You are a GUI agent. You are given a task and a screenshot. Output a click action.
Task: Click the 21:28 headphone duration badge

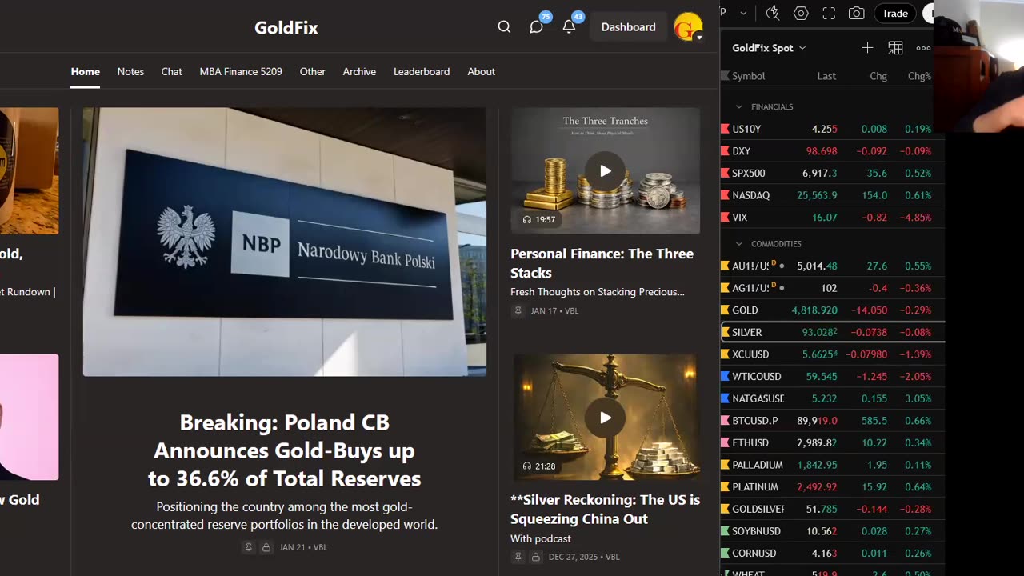click(538, 466)
